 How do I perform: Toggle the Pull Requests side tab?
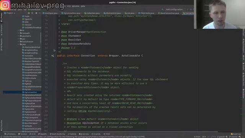tap(2, 44)
